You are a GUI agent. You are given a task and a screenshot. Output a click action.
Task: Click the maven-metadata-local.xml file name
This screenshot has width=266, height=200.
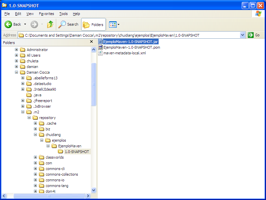point(124,53)
